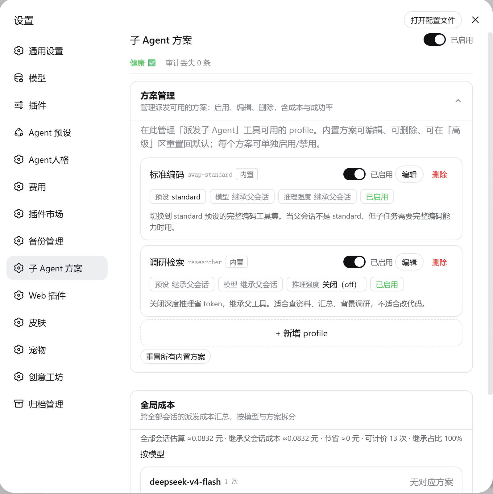Open the 模型 settings page
This screenshot has height=494, width=493.
57,78
